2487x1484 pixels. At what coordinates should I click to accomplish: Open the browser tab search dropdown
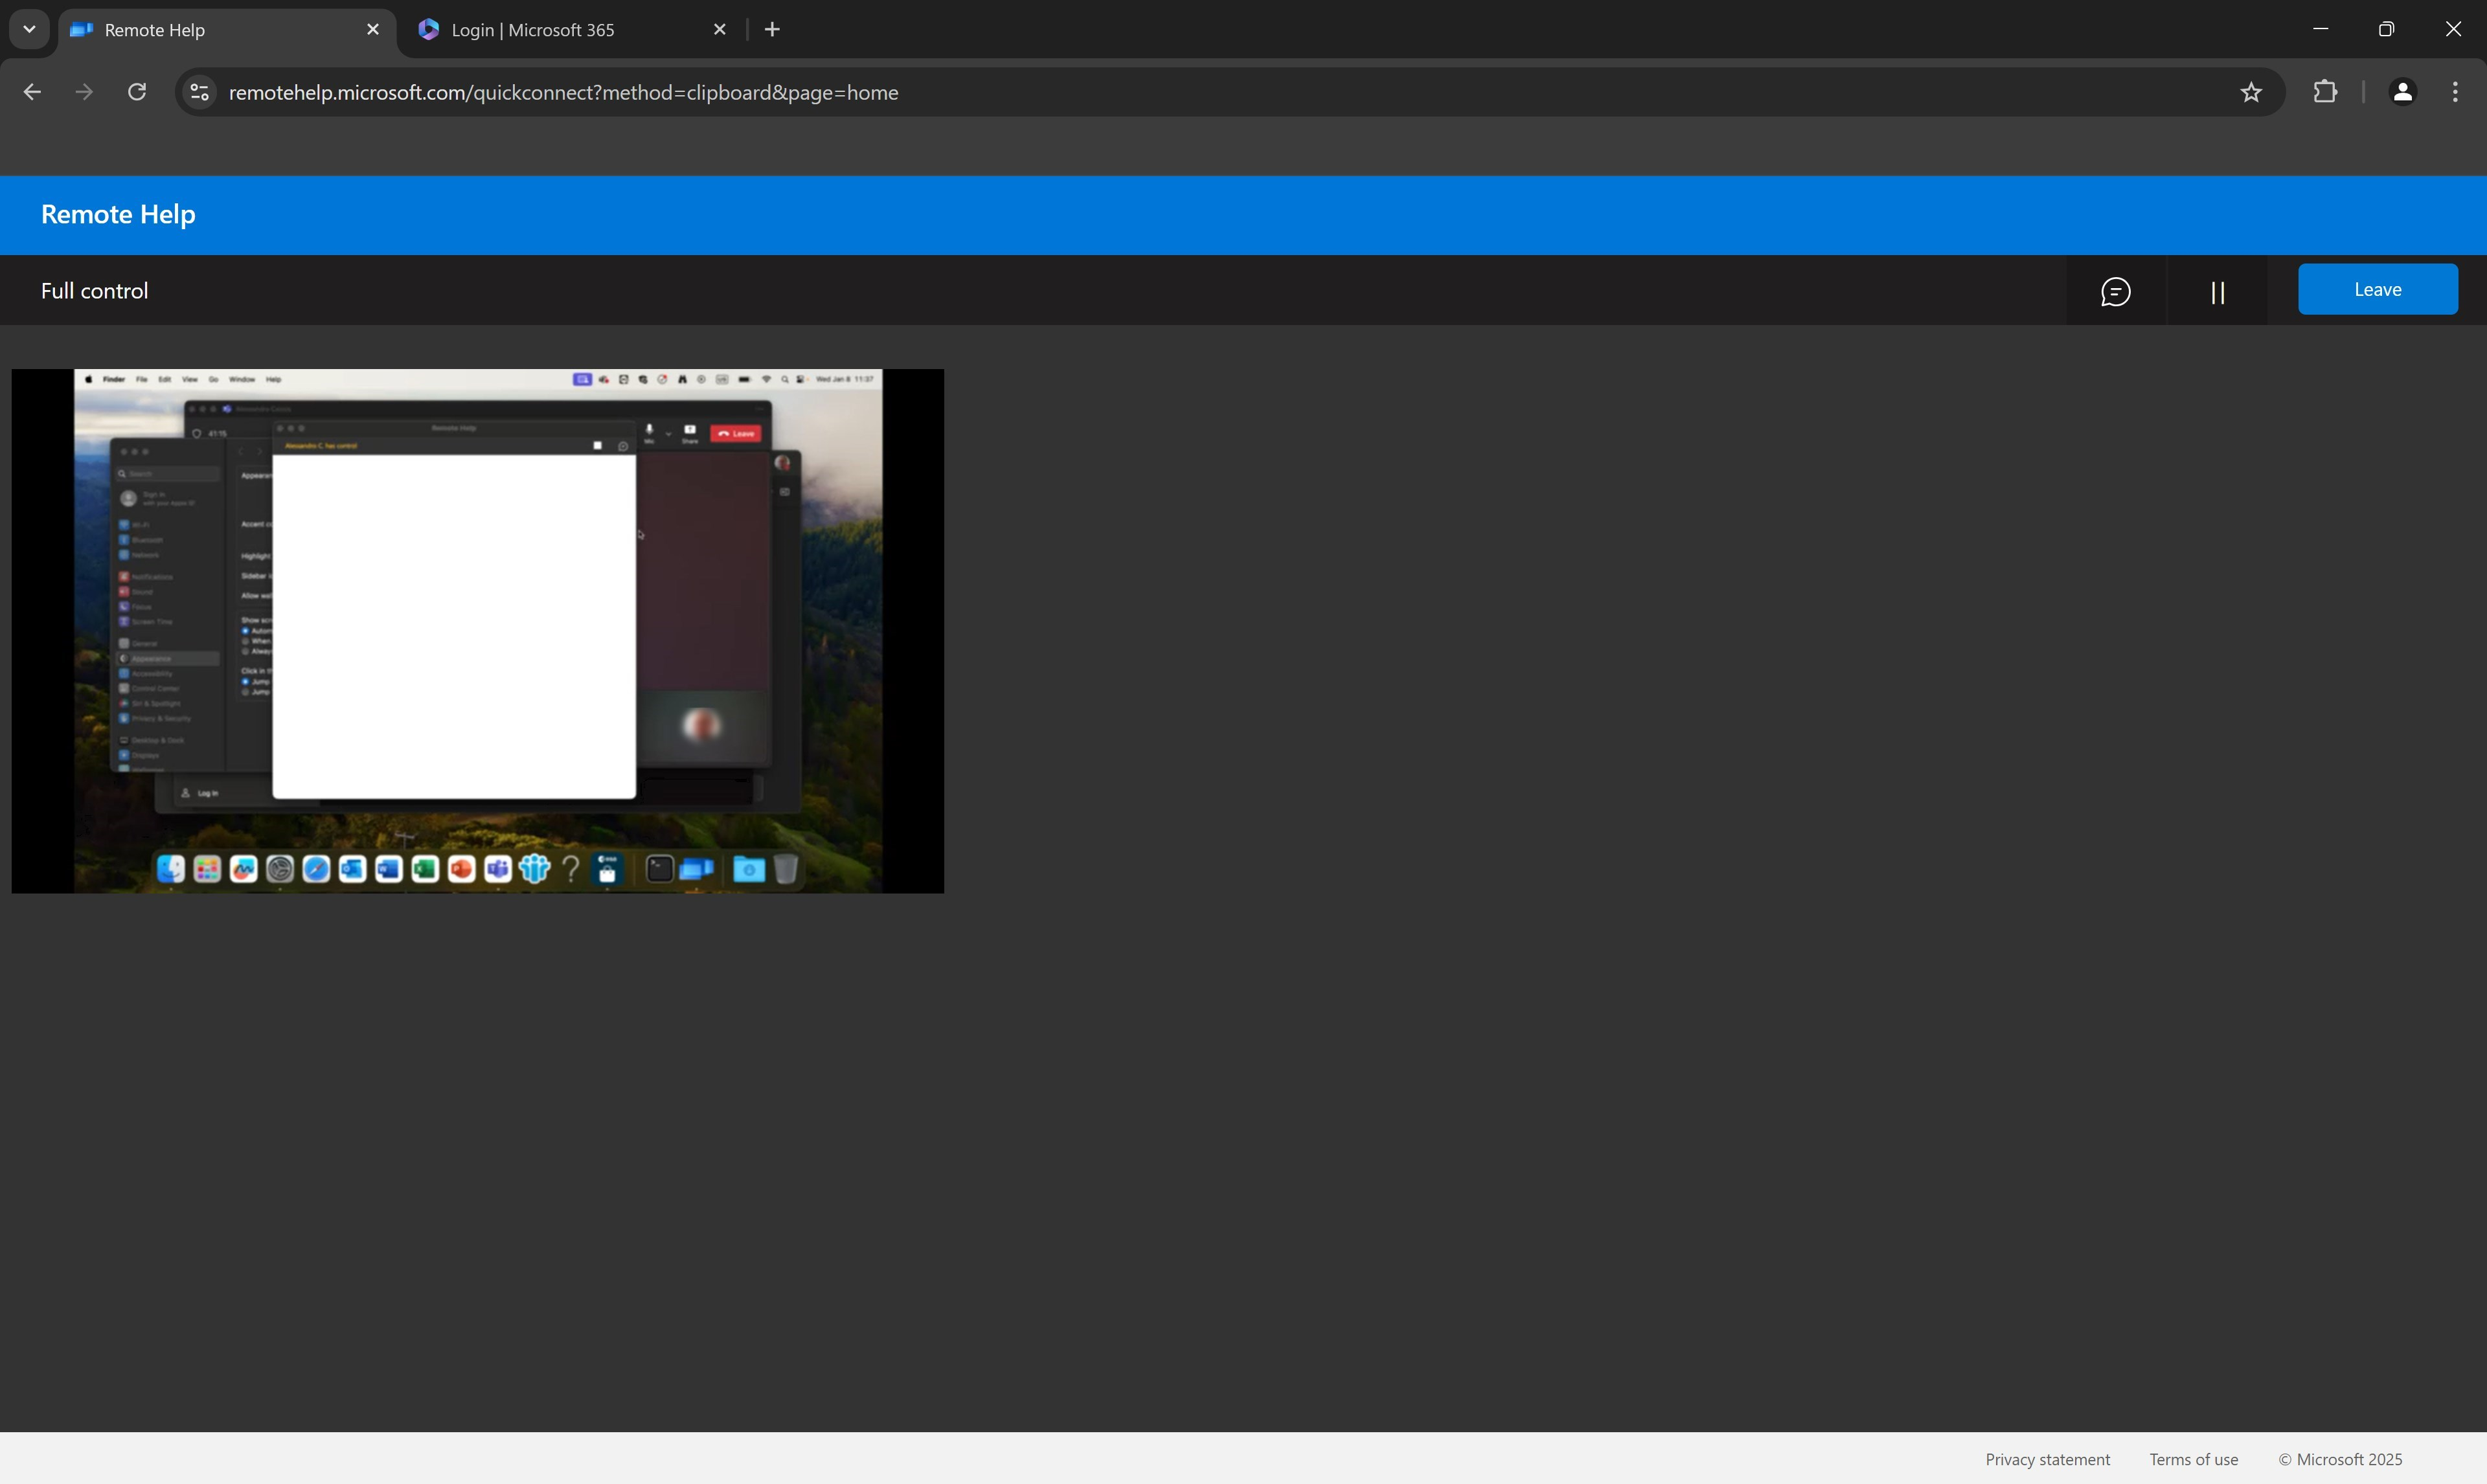tap(29, 29)
